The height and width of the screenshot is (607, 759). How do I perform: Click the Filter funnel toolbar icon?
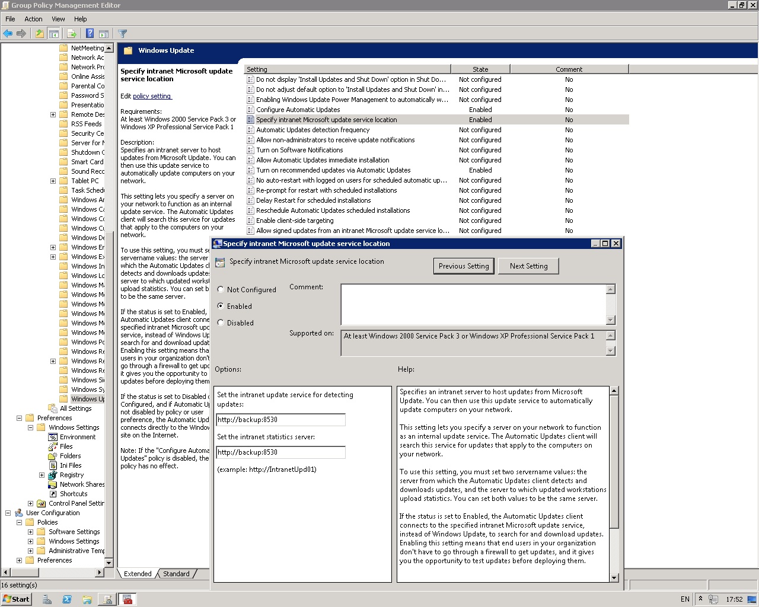click(122, 34)
